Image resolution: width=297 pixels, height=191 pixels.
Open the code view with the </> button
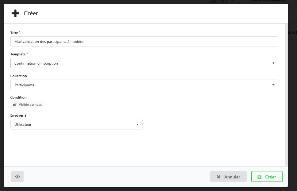17,177
